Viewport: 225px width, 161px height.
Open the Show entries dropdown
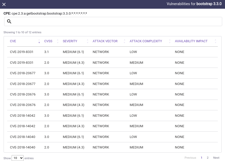(x=18, y=158)
